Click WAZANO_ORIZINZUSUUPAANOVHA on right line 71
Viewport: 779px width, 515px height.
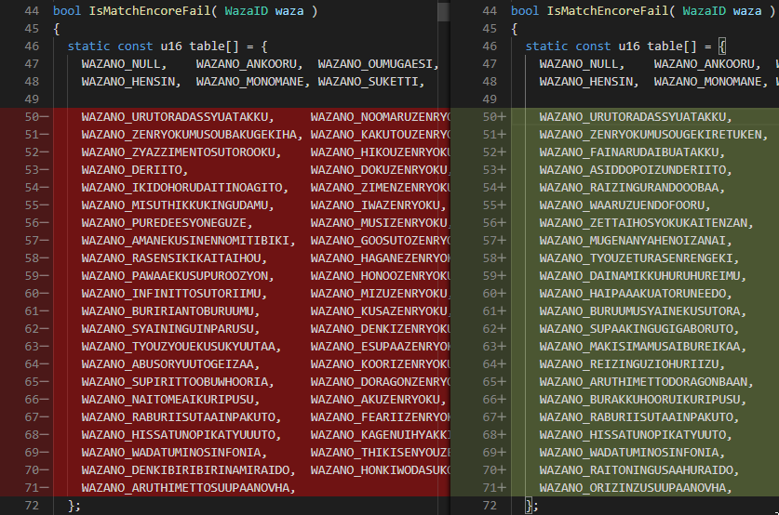point(634,488)
